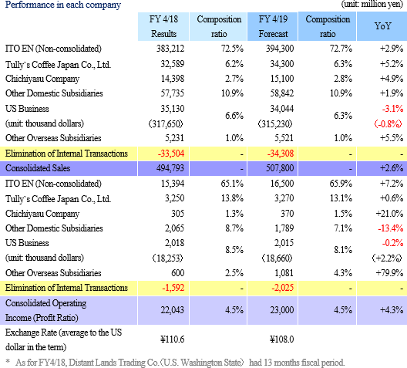Select the value 58,842

[x=282, y=93]
